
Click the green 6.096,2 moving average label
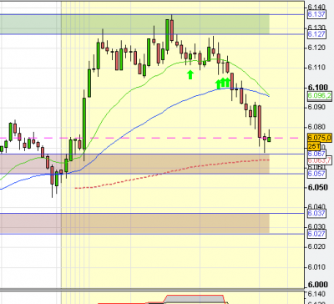pyautogui.click(x=320, y=96)
